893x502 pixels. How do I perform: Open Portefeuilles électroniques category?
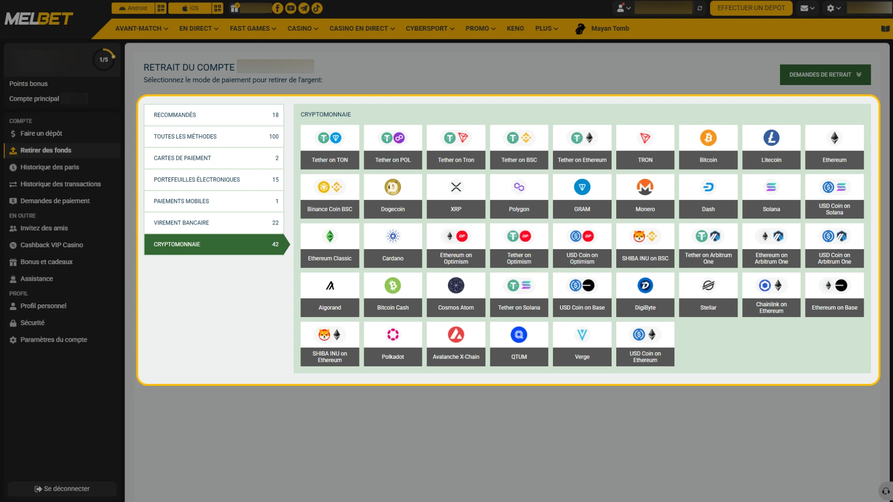point(213,179)
